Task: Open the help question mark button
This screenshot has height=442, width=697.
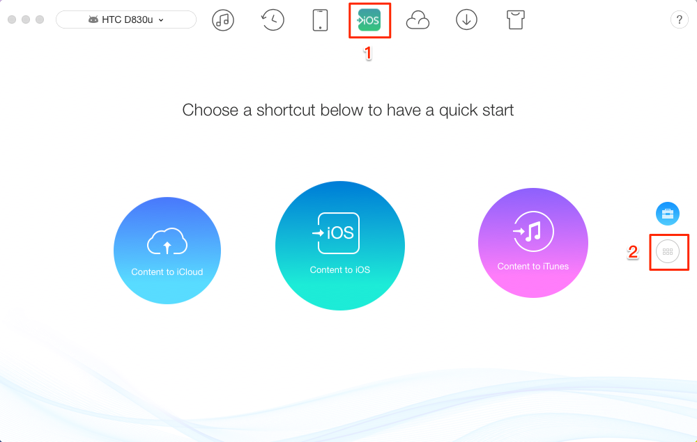Action: pyautogui.click(x=679, y=19)
